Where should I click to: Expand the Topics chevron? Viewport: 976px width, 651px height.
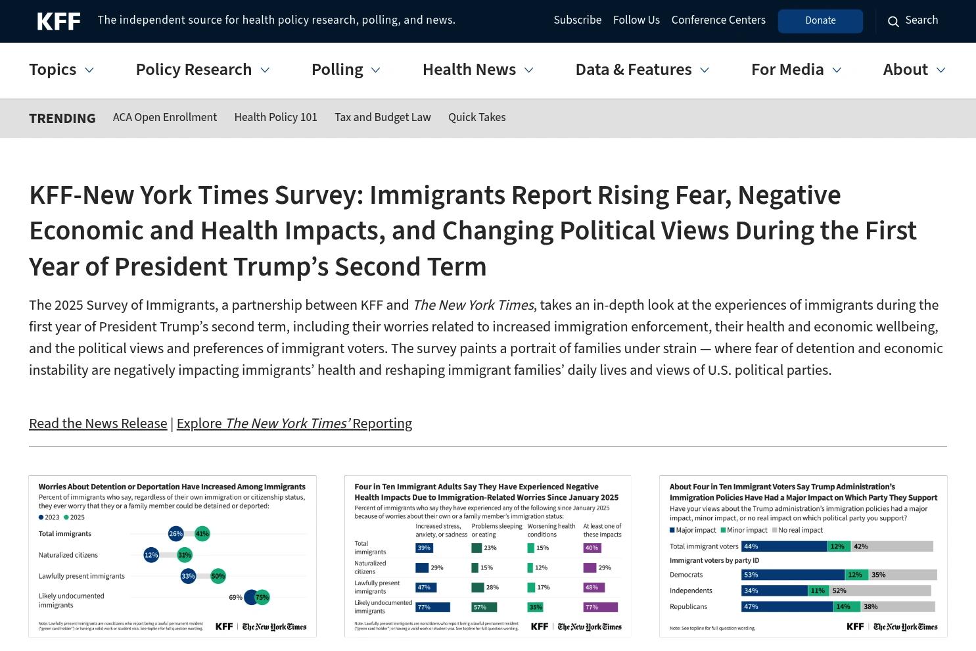point(89,70)
